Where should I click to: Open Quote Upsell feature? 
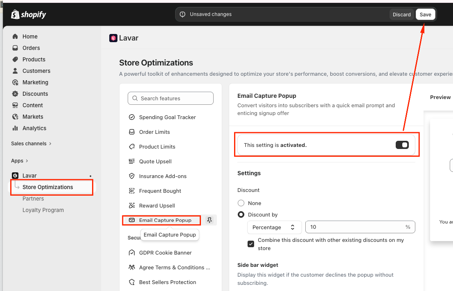tap(155, 161)
